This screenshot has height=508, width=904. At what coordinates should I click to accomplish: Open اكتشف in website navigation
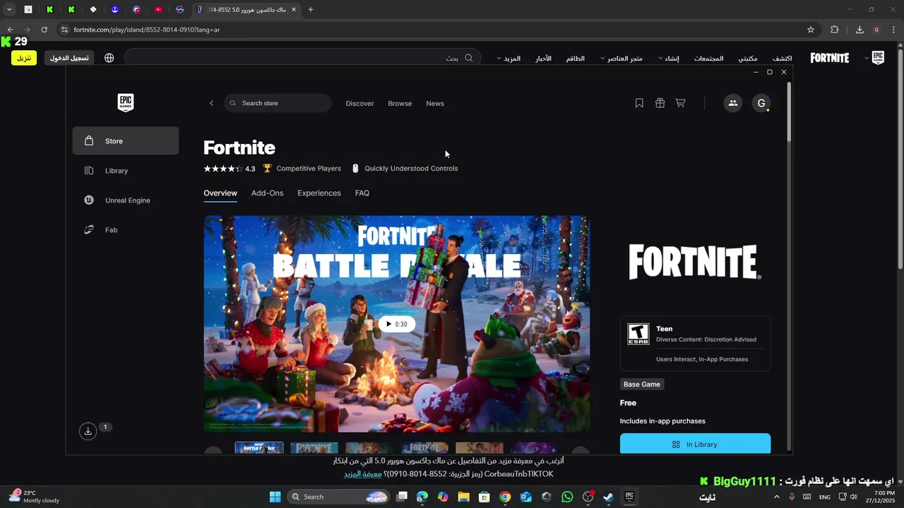click(782, 59)
